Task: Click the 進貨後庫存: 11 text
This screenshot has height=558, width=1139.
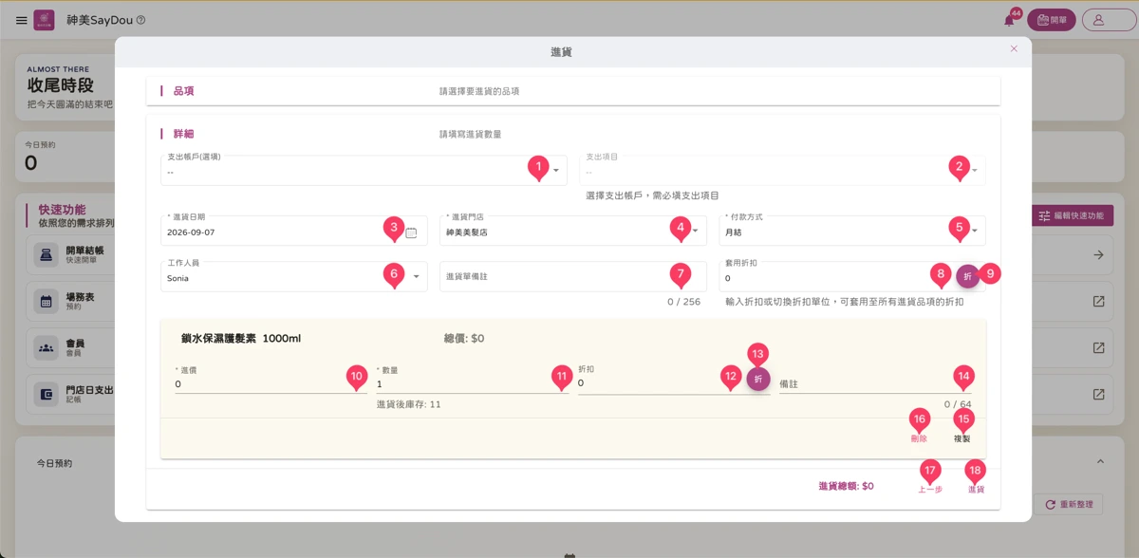Action: click(x=409, y=404)
